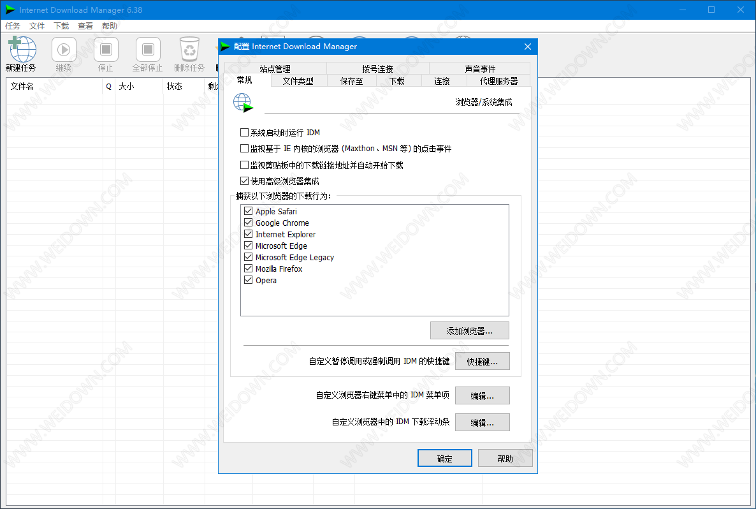Sort by the 大小 column header

coord(140,86)
